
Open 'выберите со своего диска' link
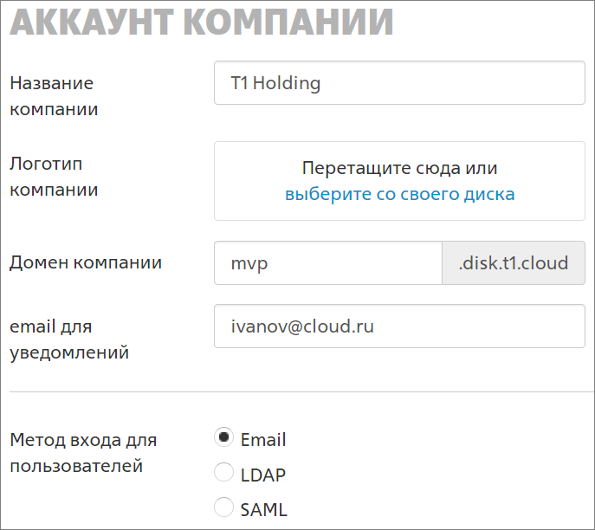pyautogui.click(x=399, y=194)
